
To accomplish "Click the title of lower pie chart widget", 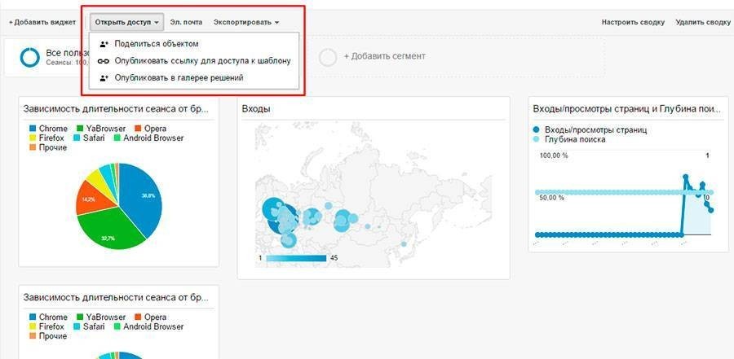I will [x=116, y=297].
